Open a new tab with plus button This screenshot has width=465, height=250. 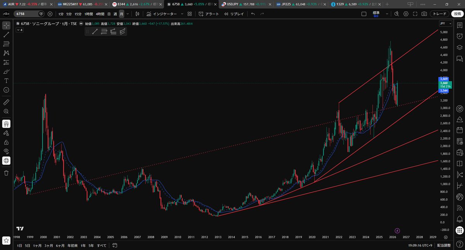click(387, 4)
